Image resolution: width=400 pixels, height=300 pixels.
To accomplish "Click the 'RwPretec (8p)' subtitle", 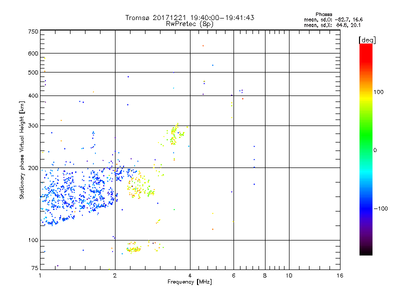I will tap(189, 24).
